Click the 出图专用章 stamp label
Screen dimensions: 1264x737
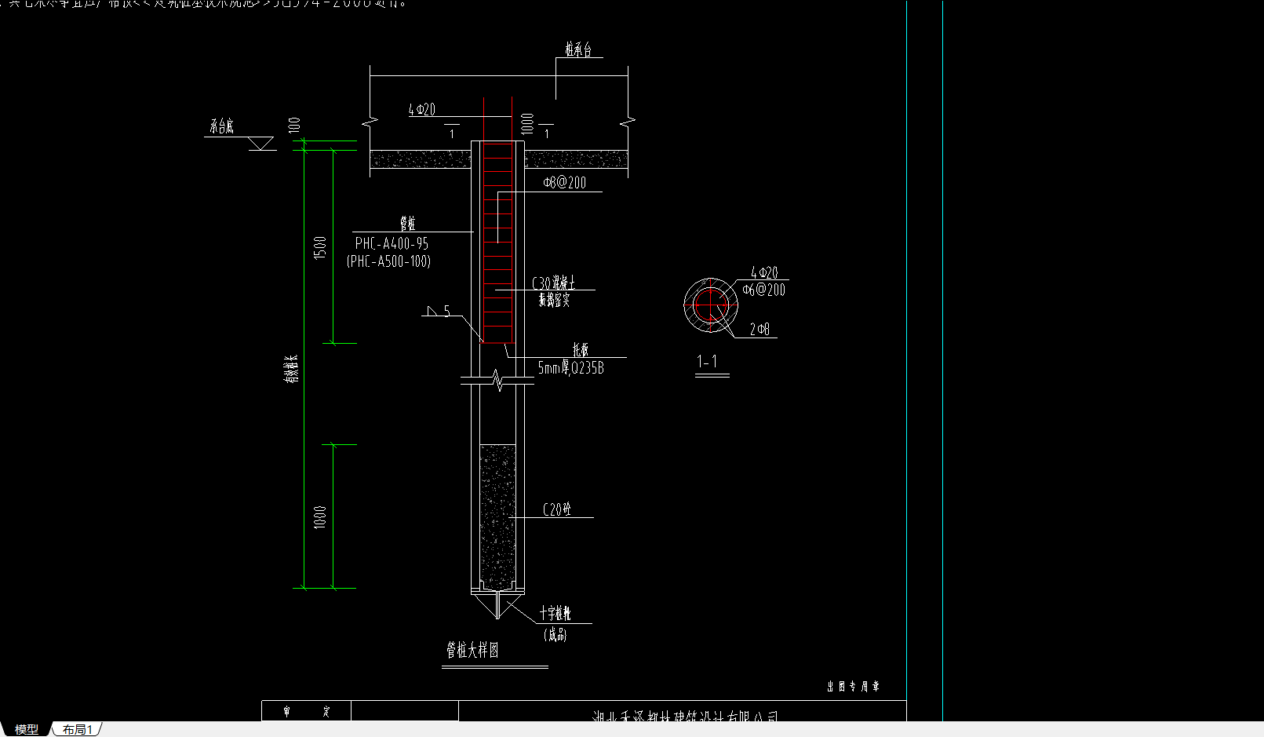coord(853,686)
